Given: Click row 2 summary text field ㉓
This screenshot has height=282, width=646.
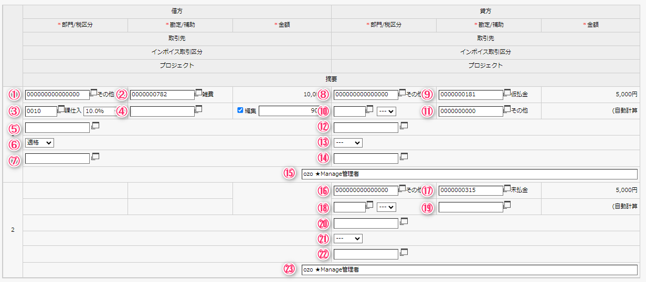Looking at the screenshot, I should click(469, 269).
